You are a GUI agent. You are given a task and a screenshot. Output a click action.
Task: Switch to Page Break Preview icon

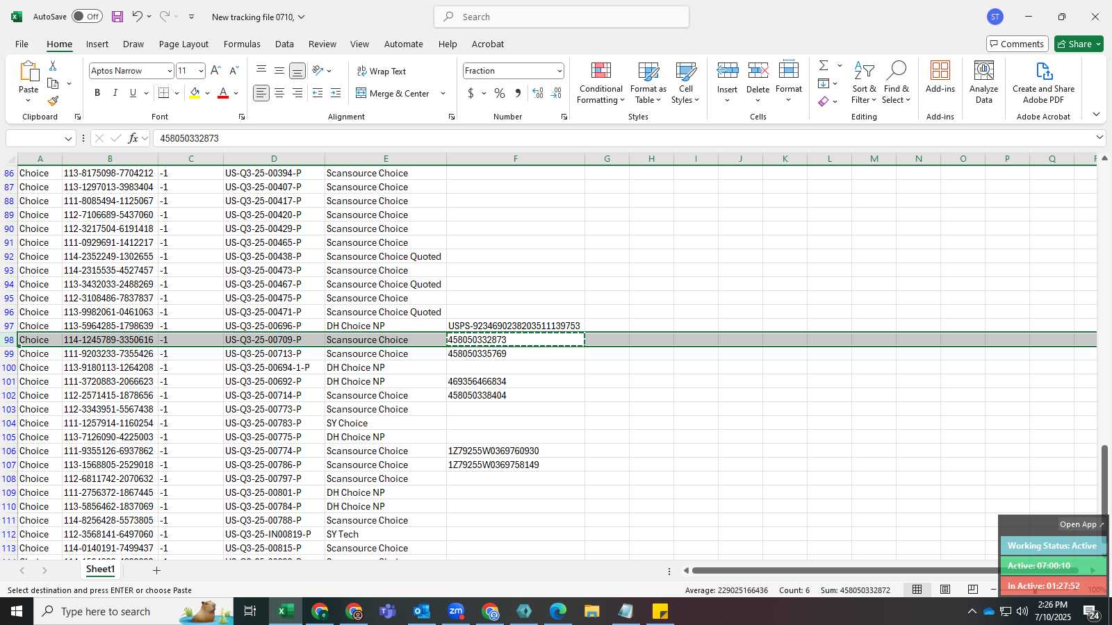pyautogui.click(x=972, y=590)
